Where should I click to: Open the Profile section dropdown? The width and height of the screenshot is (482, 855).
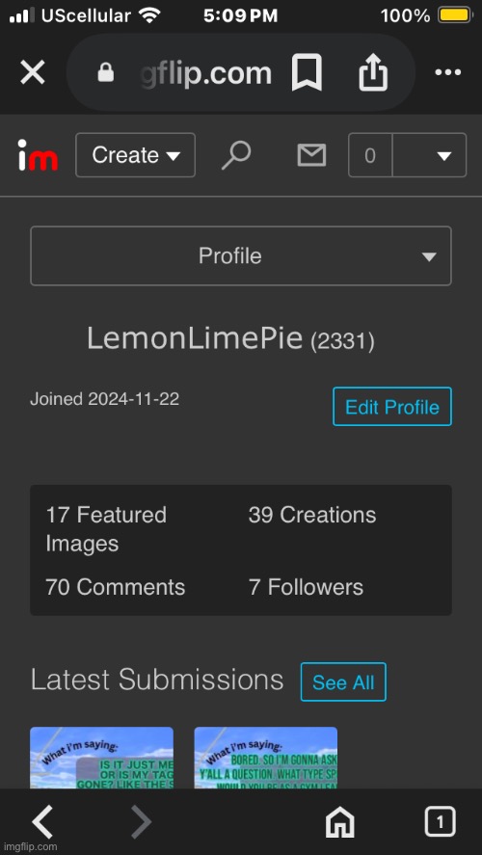click(241, 255)
